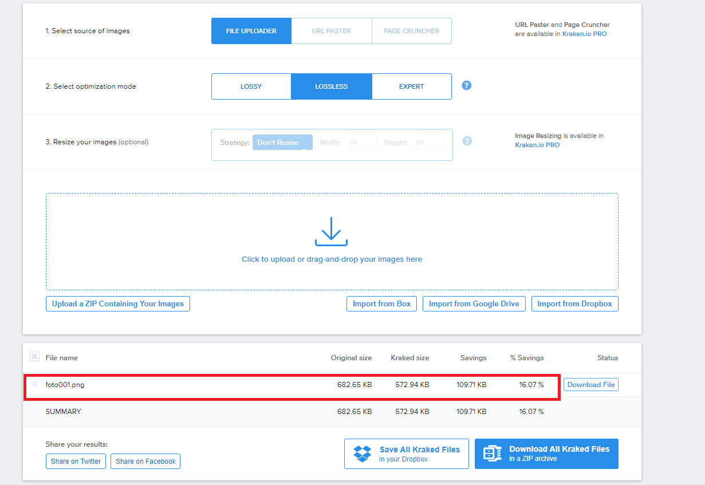The image size is (705, 485).
Task: Click Import from Google Drive button
Action: tap(474, 303)
